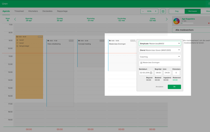Open the Concept meeting appointment
Image resolution: width=210 pixels, height=132 pixels.
pos(91,53)
